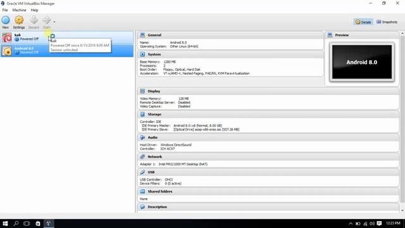Click the Audio section speaker icon

point(142,137)
